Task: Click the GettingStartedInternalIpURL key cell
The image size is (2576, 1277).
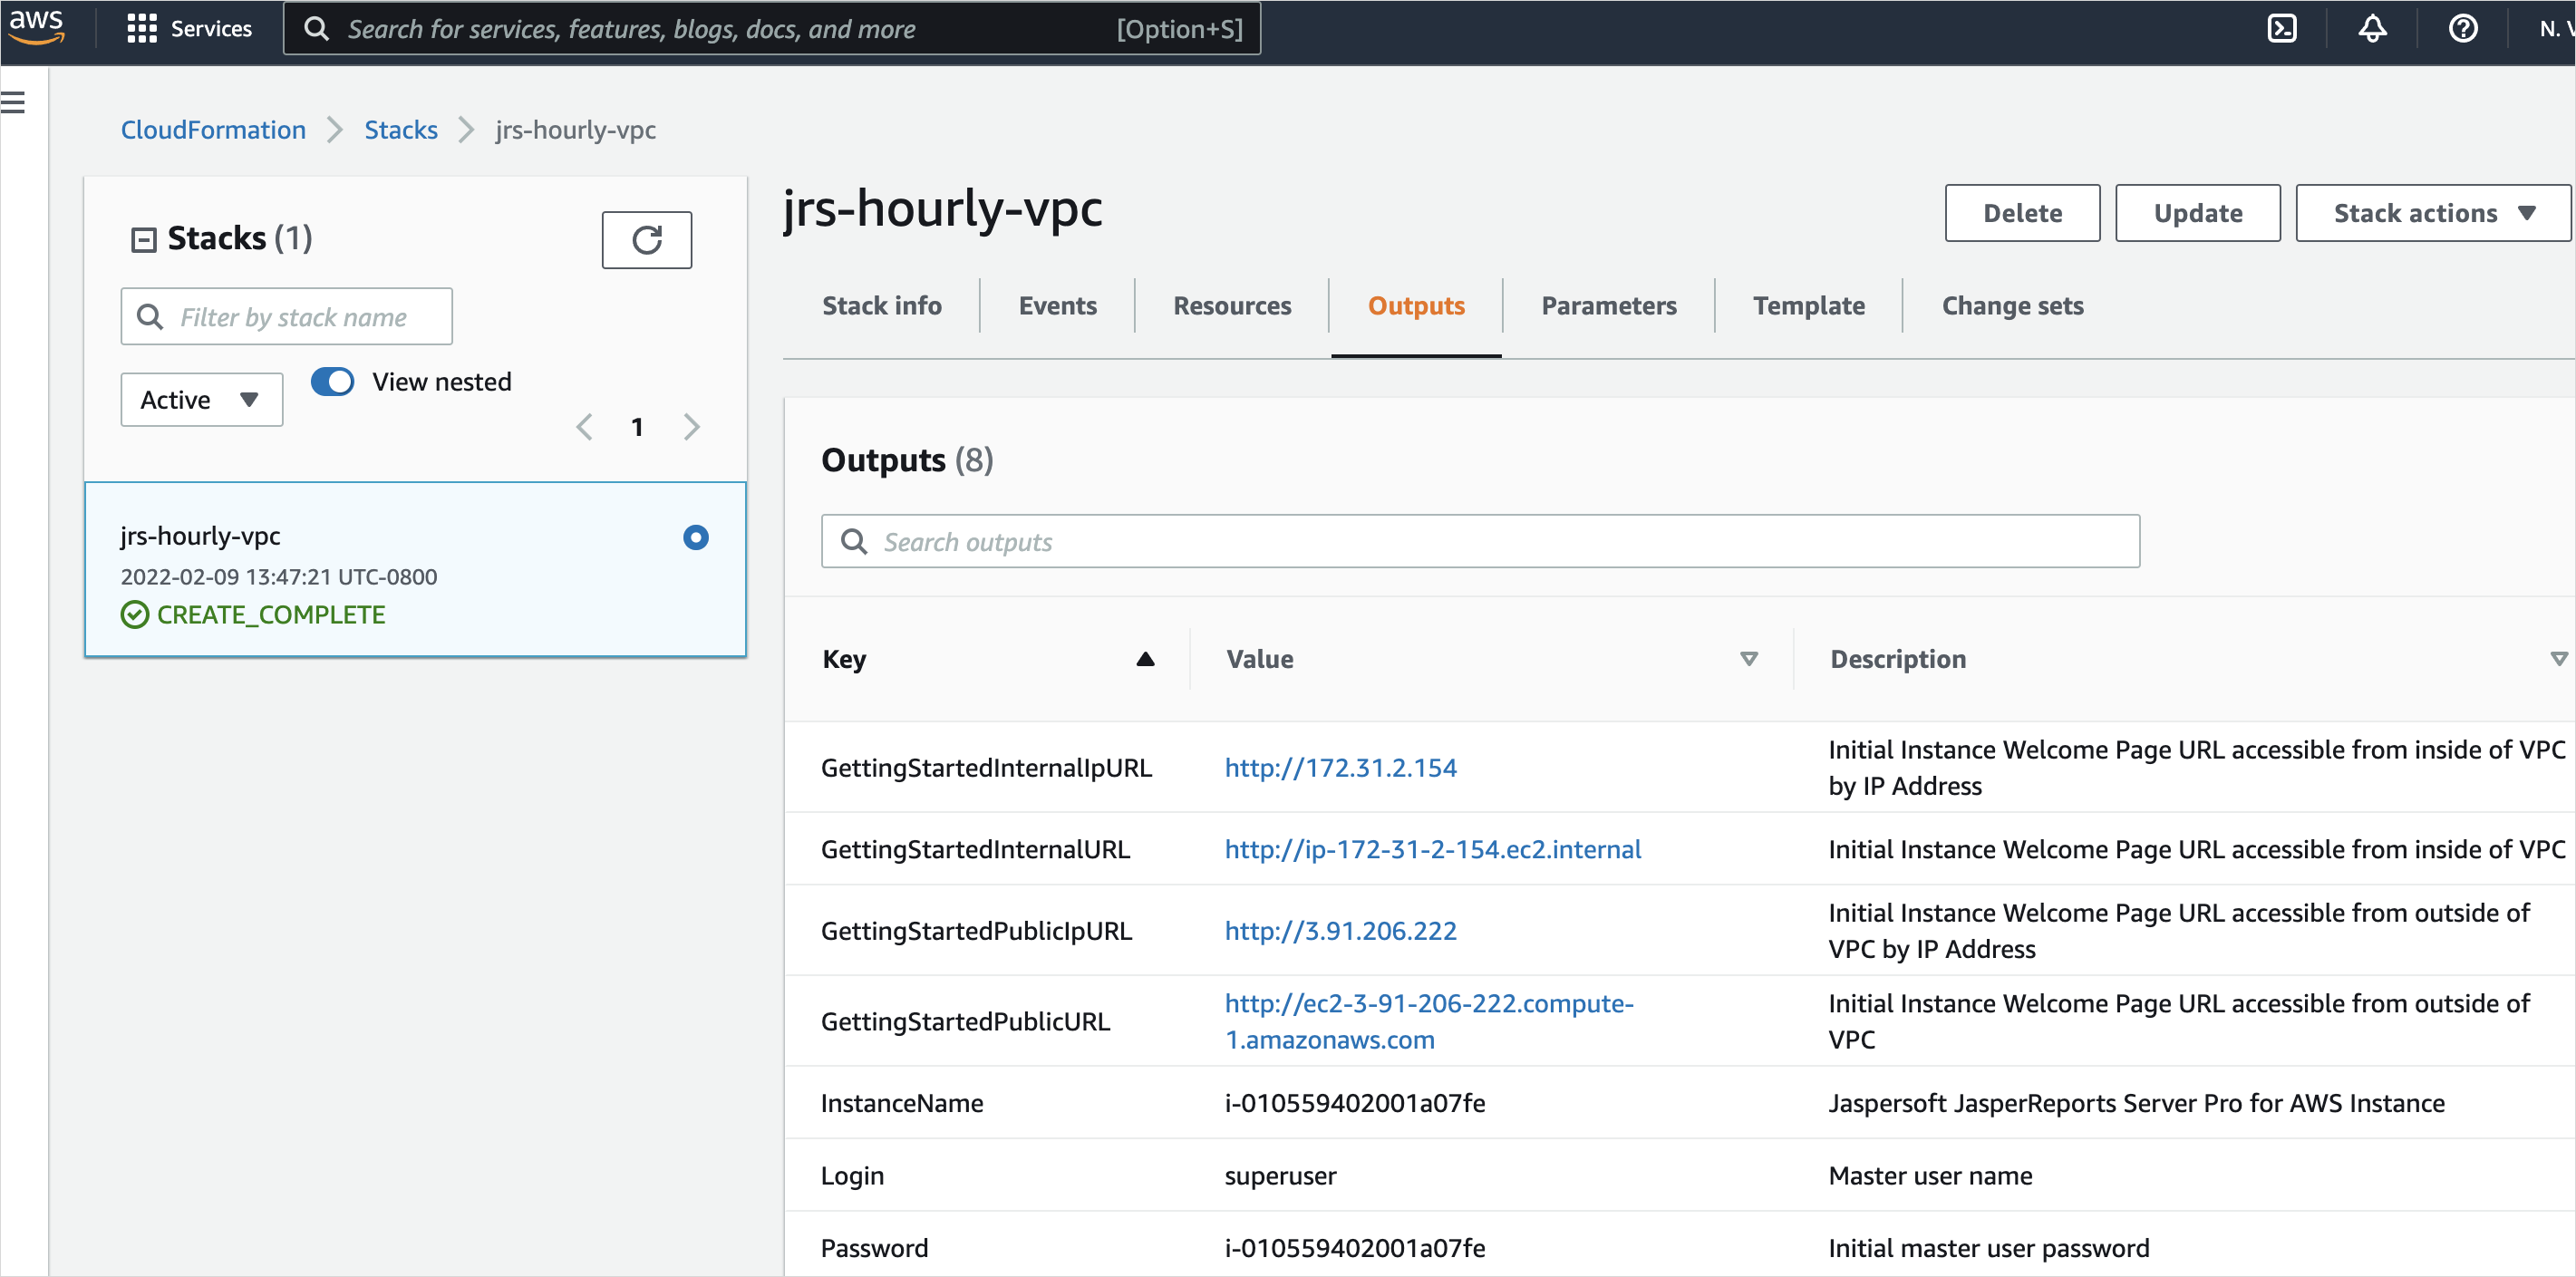Action: (986, 768)
